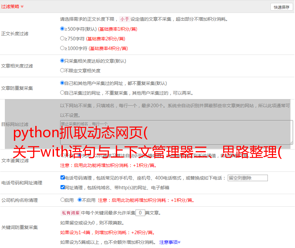Click the 文章防重复采集 row label
The width and height of the screenshot is (295, 248).
(17, 88)
